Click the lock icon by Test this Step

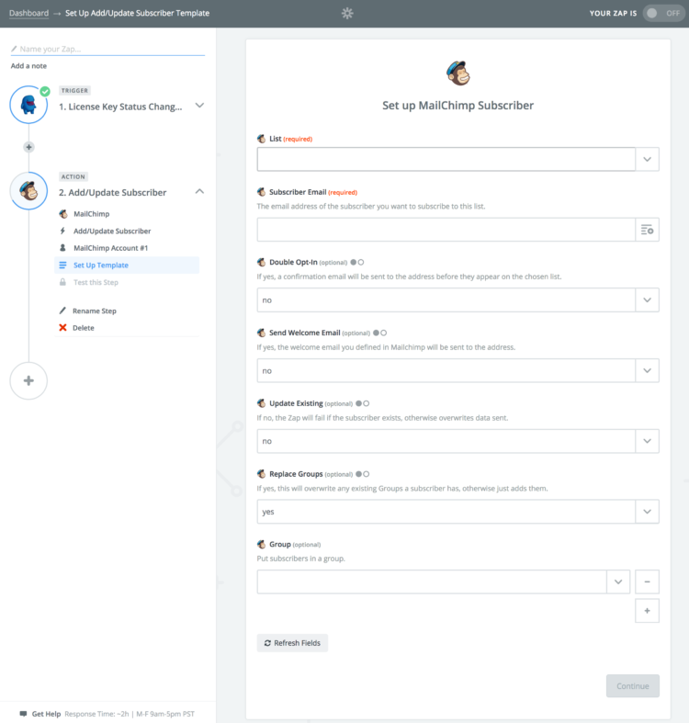[62, 282]
